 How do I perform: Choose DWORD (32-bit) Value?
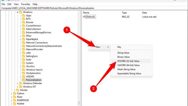click(x=128, y=61)
